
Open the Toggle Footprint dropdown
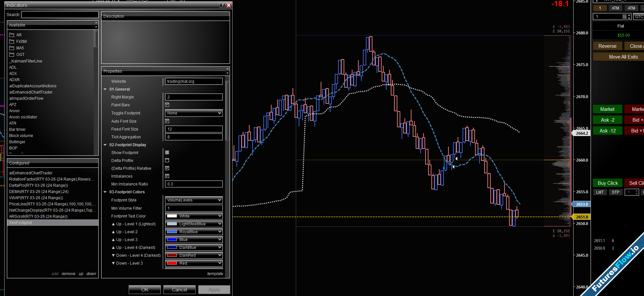point(194,113)
